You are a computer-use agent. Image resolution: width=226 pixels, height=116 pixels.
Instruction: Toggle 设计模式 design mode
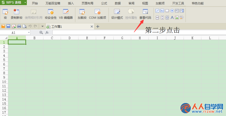(x=117, y=14)
